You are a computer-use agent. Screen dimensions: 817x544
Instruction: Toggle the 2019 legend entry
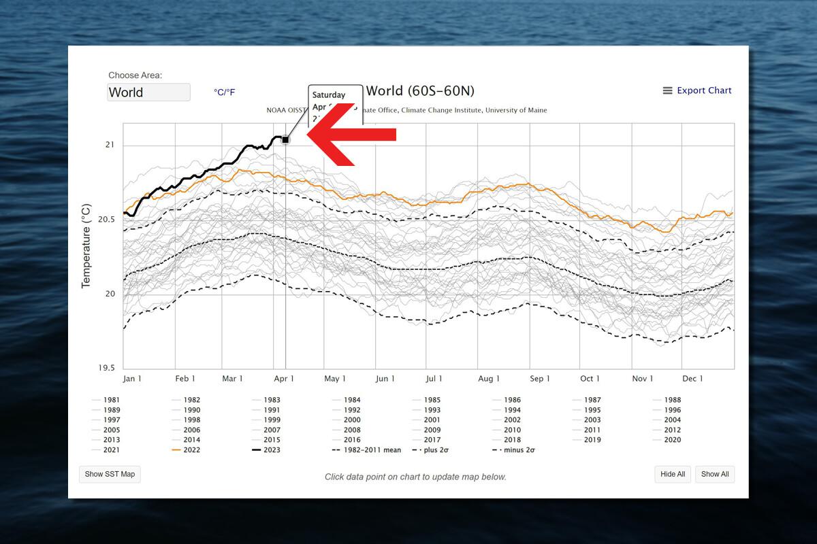[x=592, y=440]
